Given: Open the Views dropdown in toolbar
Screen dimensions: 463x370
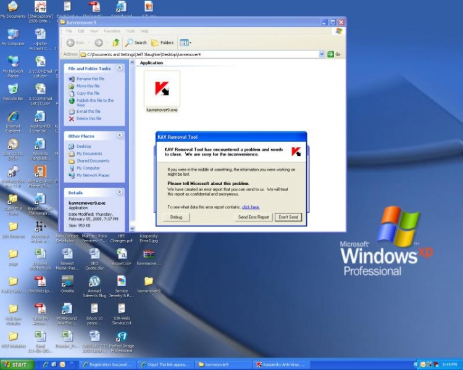Looking at the screenshot, I should (186, 43).
